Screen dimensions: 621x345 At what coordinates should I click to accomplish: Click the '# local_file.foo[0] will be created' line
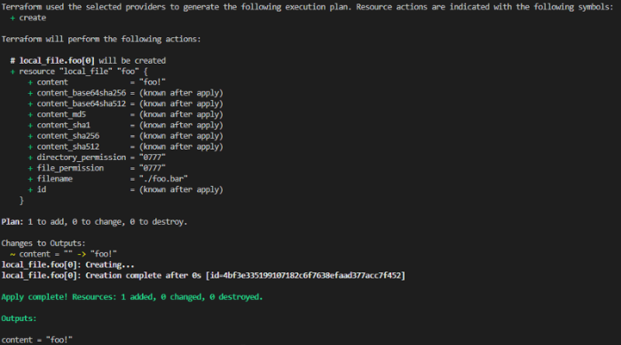(88, 60)
